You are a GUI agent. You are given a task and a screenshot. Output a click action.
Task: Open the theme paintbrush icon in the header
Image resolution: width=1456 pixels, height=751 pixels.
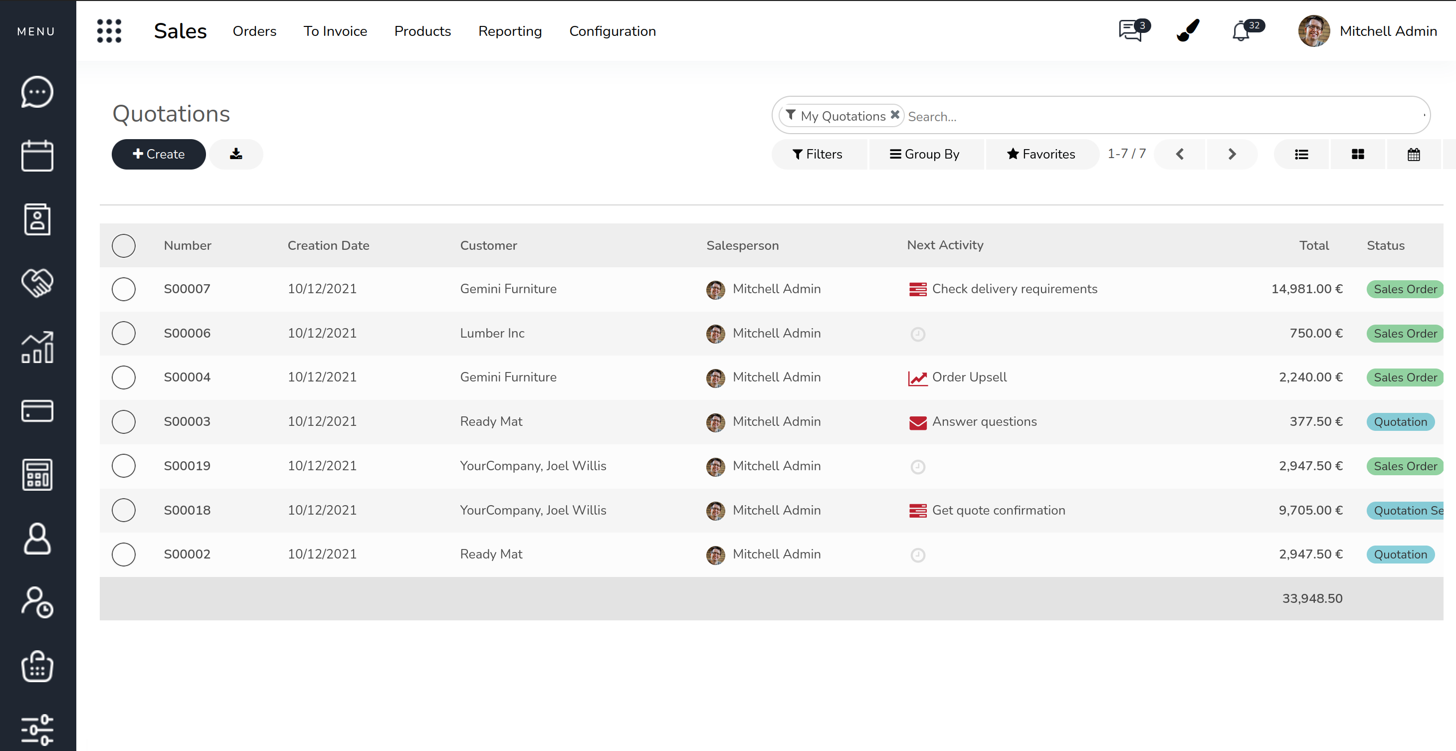coord(1188,30)
